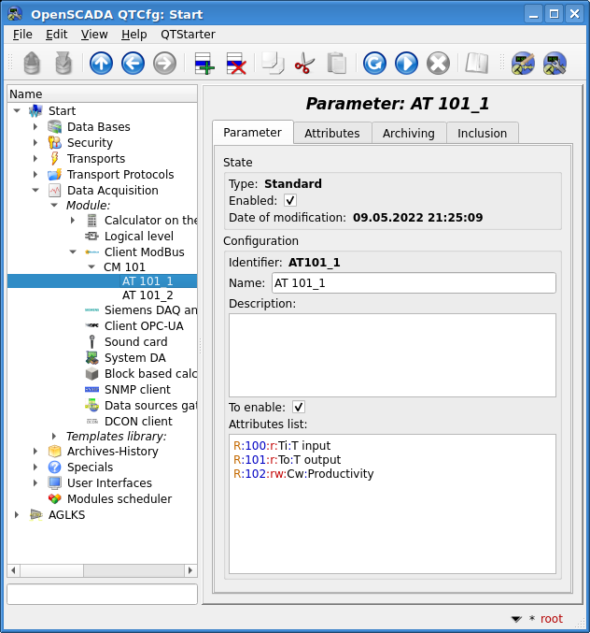Switch to the Archiving tab

(x=409, y=133)
